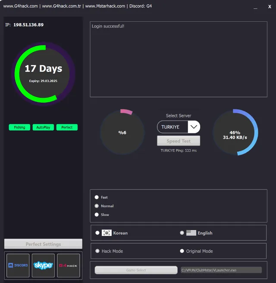This screenshot has width=276, height=283.
Task: Click the Expiry: 29.03.2025 text
Action: pos(43,81)
